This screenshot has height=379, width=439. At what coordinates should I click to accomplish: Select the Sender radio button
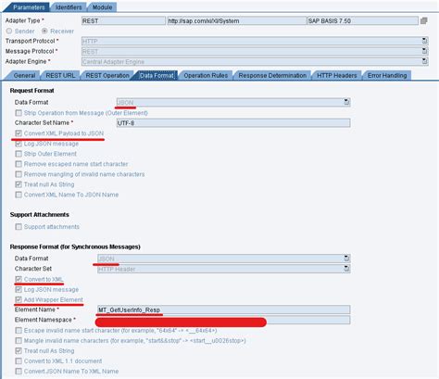coord(9,31)
